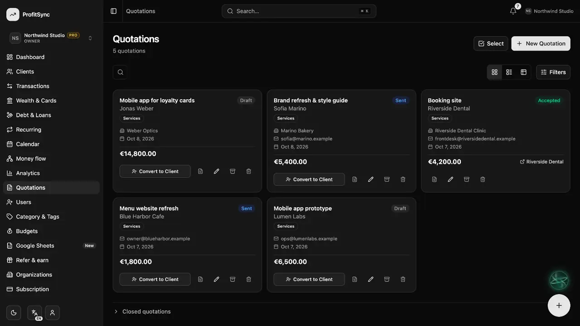This screenshot has height=326, width=580.
Task: Edit the Booking site quotation
Action: pos(450,179)
